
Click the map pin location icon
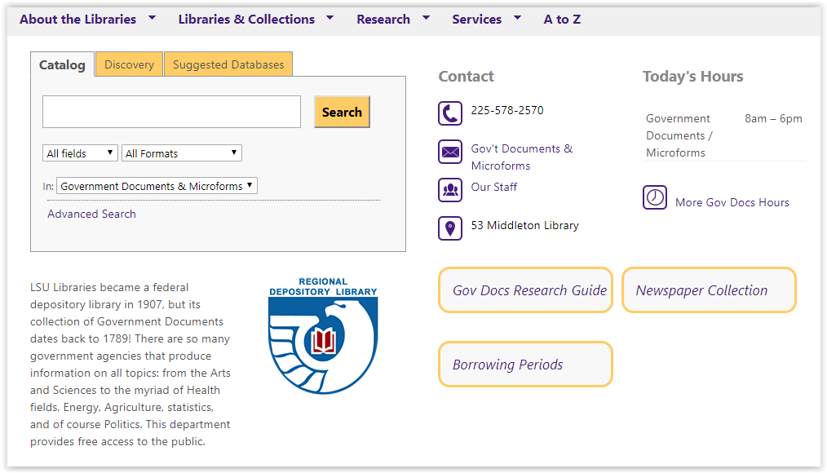pos(450,228)
